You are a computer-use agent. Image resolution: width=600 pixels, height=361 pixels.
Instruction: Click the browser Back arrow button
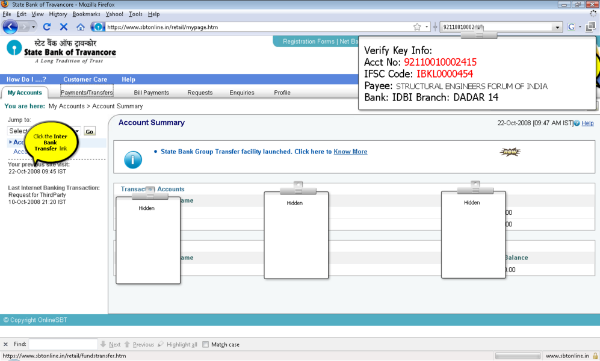pyautogui.click(x=10, y=27)
